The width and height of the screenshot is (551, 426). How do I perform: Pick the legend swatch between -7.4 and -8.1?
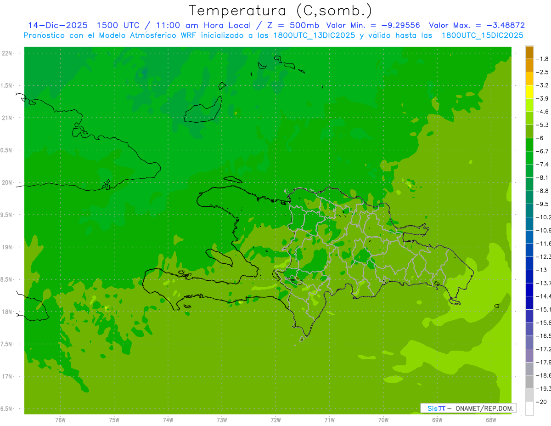point(529,171)
